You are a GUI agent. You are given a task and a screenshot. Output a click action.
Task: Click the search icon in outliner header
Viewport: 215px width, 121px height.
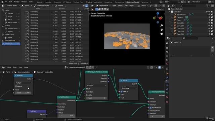(182, 6)
